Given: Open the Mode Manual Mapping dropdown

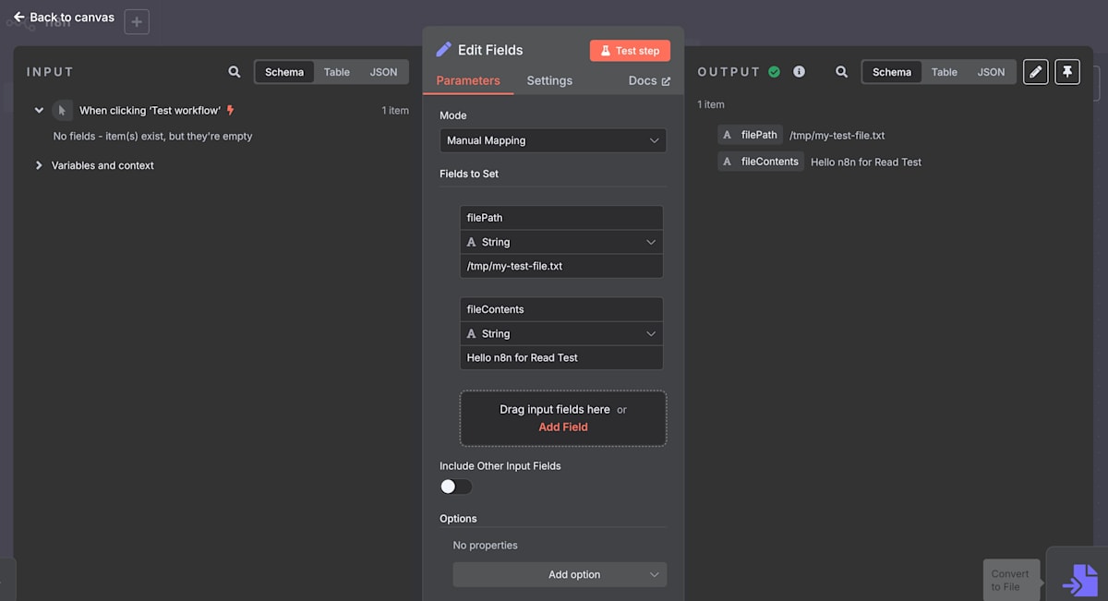Looking at the screenshot, I should [x=553, y=140].
